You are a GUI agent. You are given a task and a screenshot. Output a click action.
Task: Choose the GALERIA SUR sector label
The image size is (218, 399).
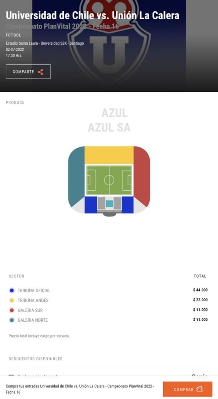pos(30,310)
